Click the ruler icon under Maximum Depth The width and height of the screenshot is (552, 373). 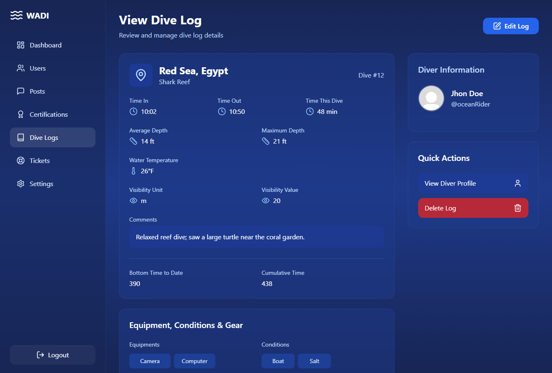266,141
